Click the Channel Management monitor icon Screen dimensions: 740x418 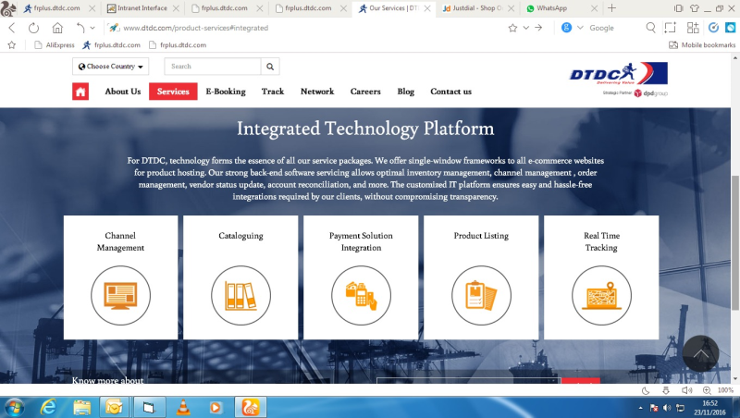[121, 295]
